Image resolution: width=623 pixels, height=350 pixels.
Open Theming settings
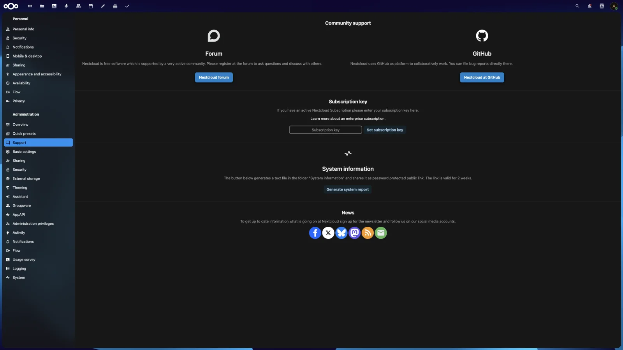pos(39,187)
